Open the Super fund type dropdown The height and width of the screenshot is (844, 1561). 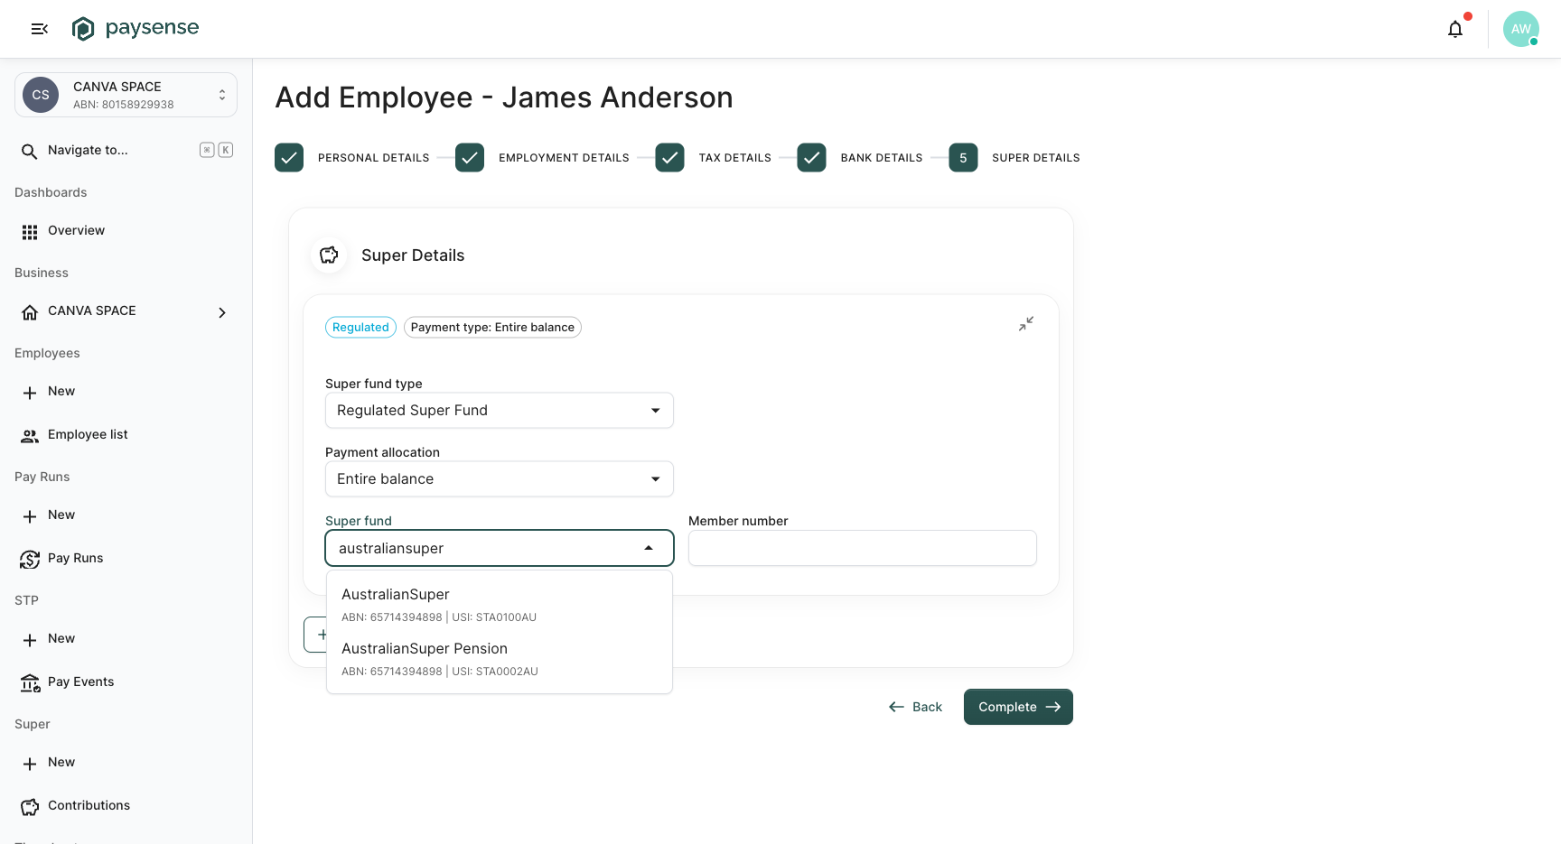click(x=500, y=411)
